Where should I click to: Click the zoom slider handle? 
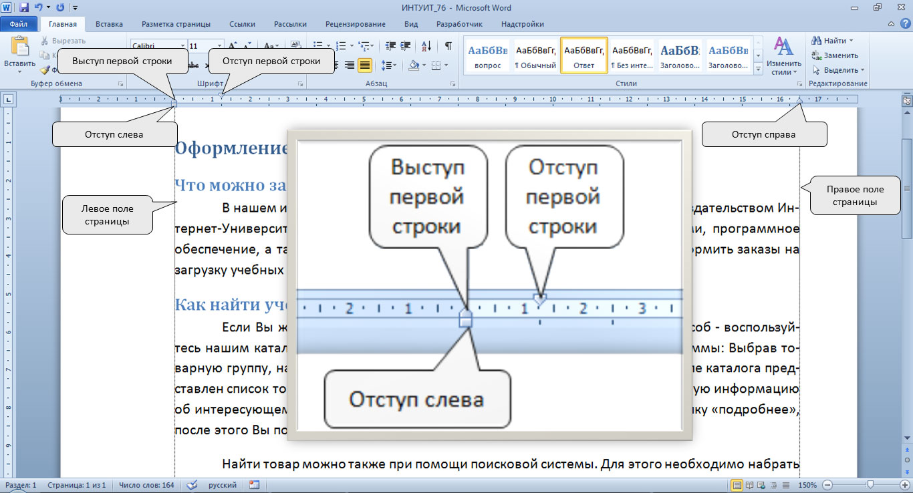pyautogui.click(x=870, y=485)
